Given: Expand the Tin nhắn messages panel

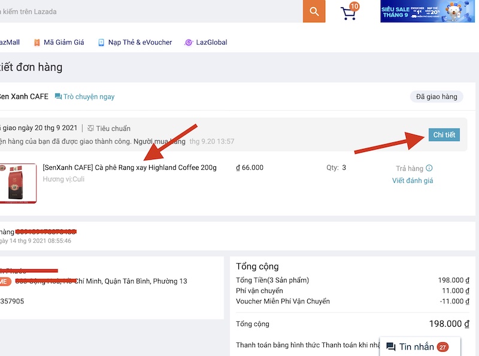Looking at the screenshot, I should pyautogui.click(x=419, y=347).
